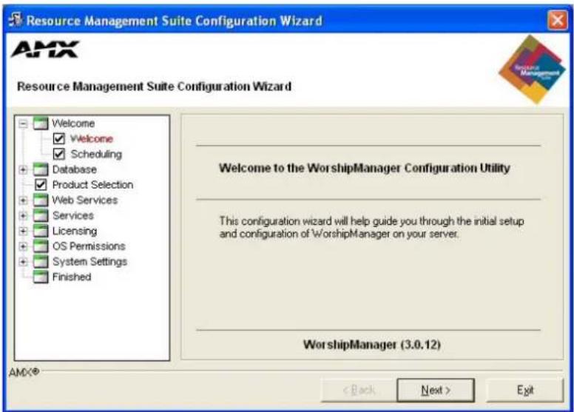Image resolution: width=574 pixels, height=412 pixels.
Task: Click the disabled Back button
Action: [x=359, y=390]
